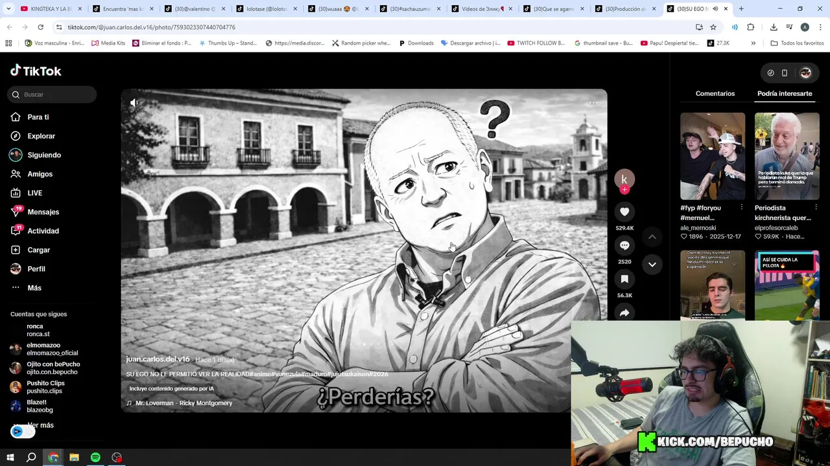The height and width of the screenshot is (466, 830).
Task: Open the get app phone icon
Action: 785,73
